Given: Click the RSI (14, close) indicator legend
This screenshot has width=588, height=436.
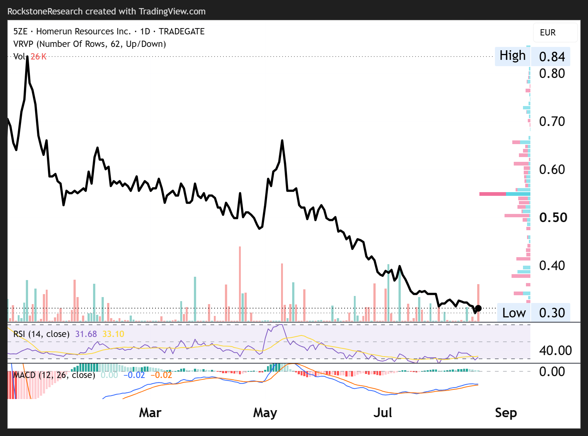Looking at the screenshot, I should tap(41, 334).
